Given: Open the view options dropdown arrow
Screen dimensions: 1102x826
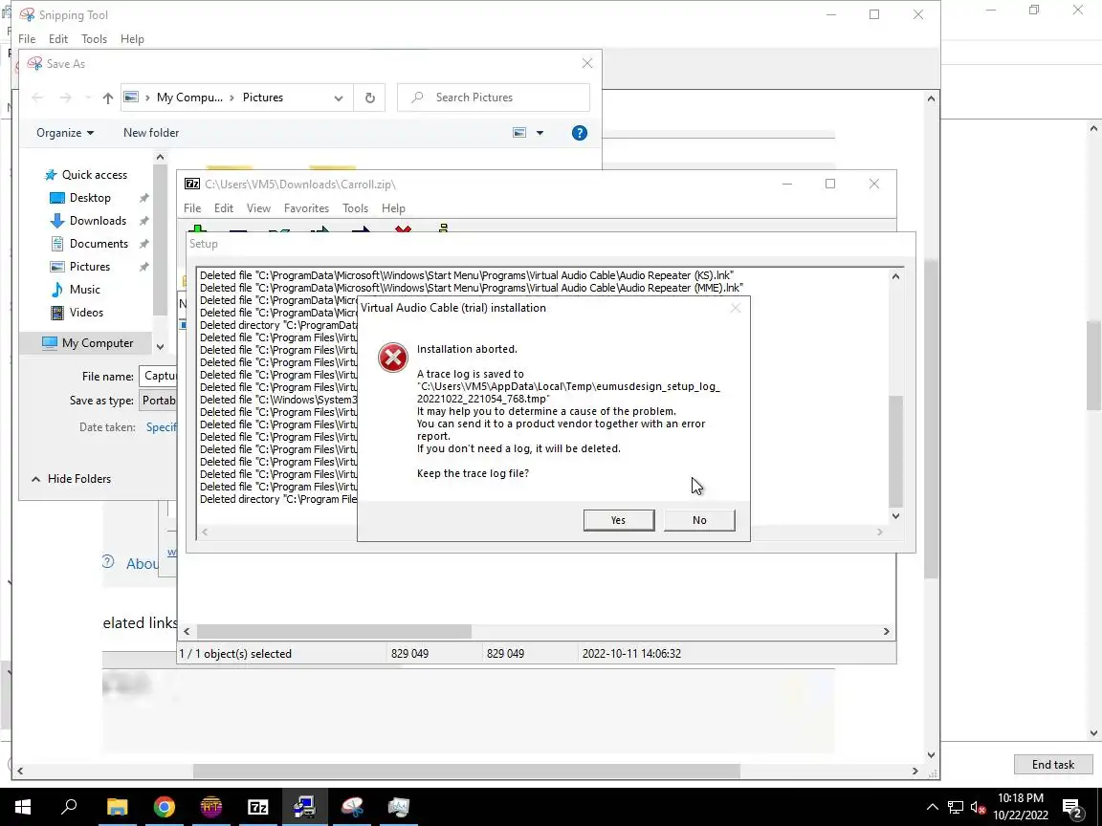Looking at the screenshot, I should pos(540,133).
